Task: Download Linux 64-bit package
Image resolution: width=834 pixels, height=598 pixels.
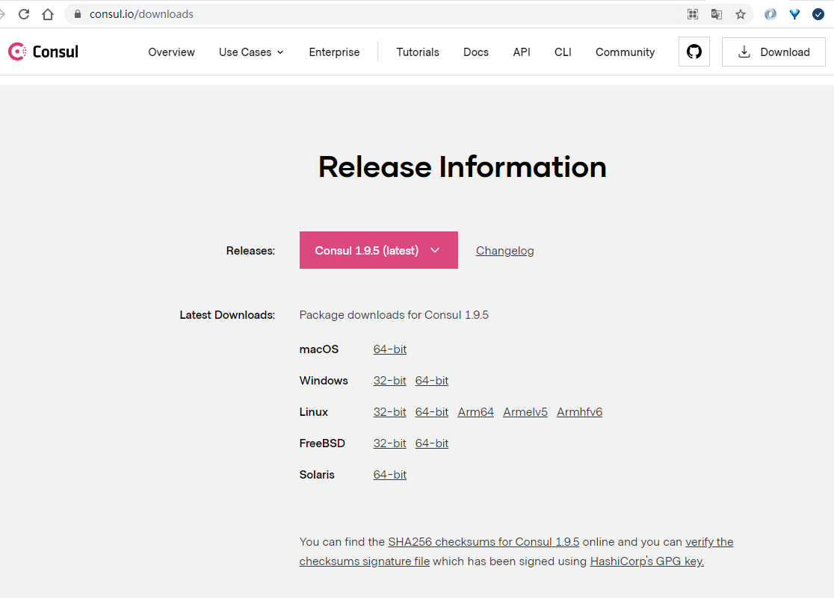Action: coord(432,412)
